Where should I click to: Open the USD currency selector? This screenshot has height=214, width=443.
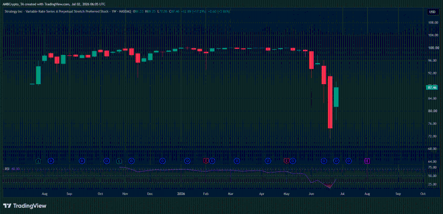pos(432,12)
